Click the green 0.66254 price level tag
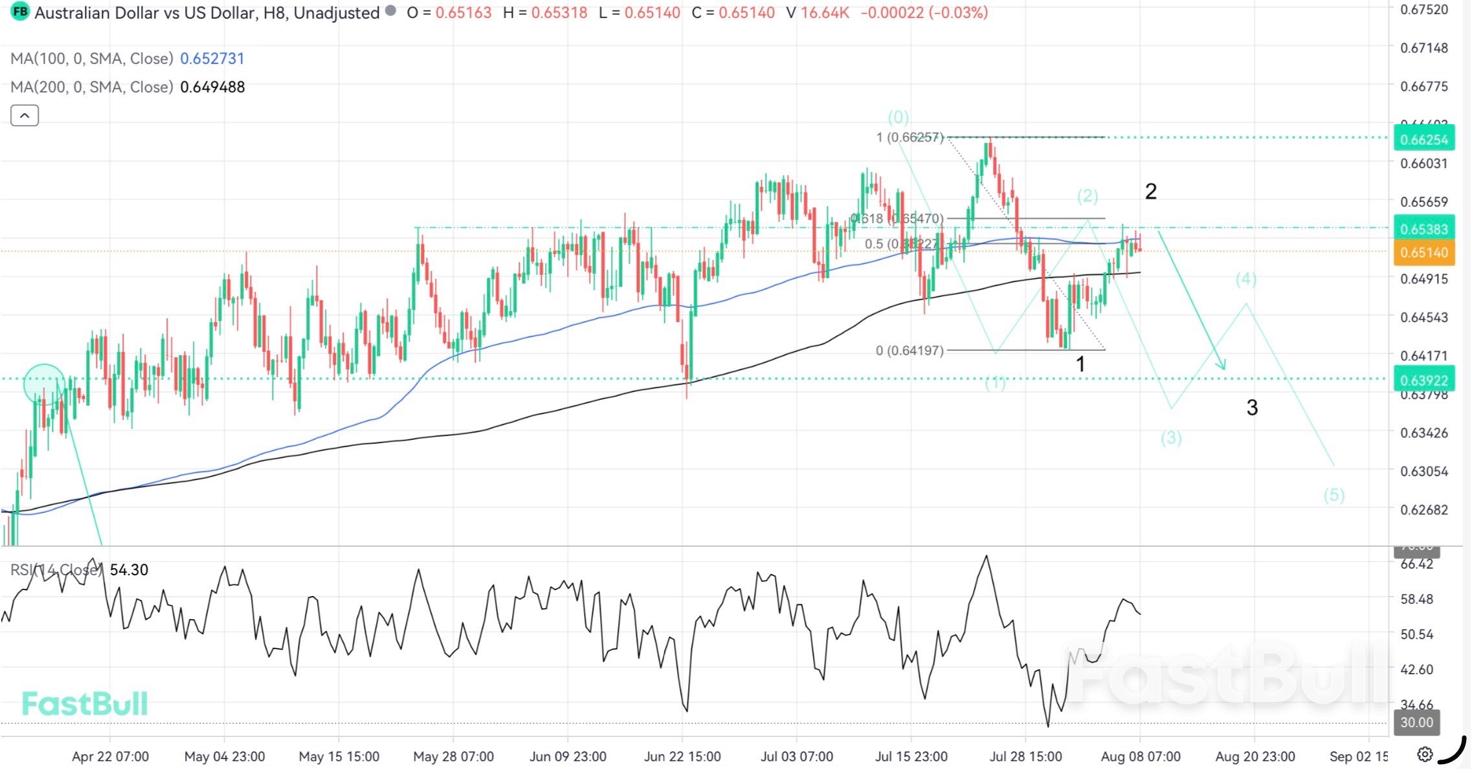Screen dimensions: 1472x770 (x=1423, y=139)
